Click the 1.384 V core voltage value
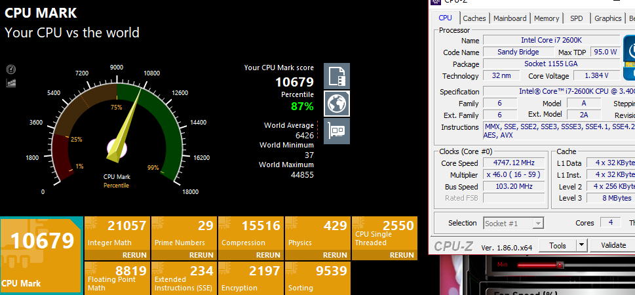The image size is (635, 295). click(x=596, y=75)
